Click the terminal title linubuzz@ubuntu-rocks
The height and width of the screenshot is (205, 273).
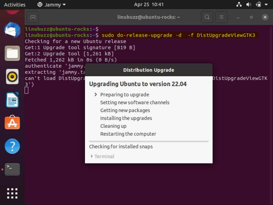click(x=149, y=17)
